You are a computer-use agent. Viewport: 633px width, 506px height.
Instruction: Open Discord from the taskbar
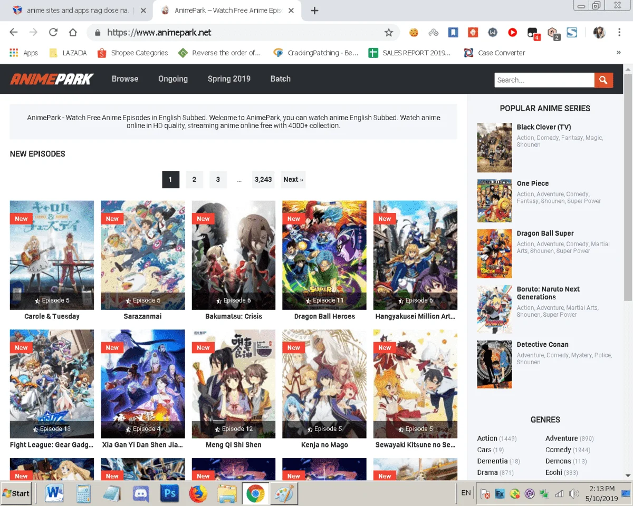click(141, 494)
